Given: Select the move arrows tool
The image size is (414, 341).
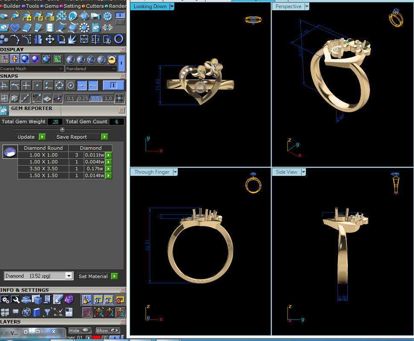Looking at the screenshot, I should tap(50, 39).
